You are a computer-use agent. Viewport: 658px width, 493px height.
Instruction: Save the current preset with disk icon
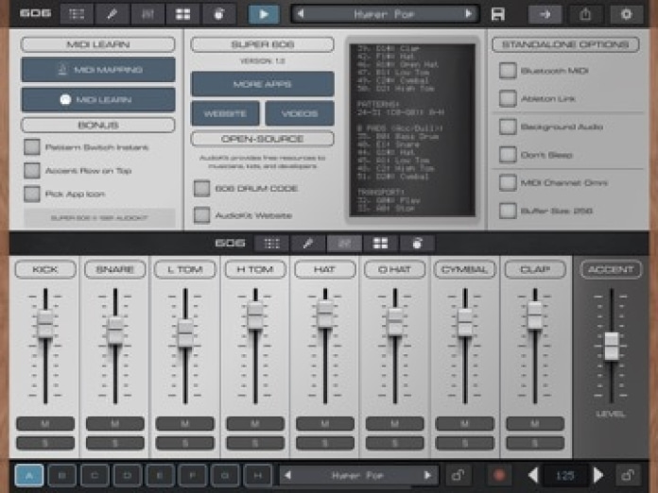click(498, 15)
